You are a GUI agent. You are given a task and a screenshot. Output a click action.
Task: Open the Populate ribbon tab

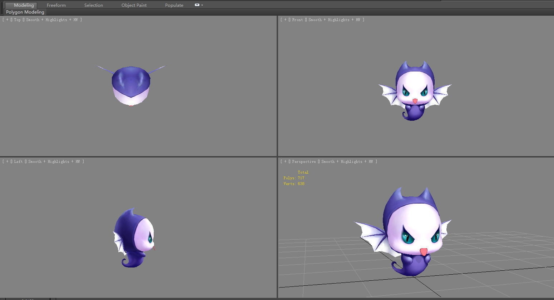(174, 5)
